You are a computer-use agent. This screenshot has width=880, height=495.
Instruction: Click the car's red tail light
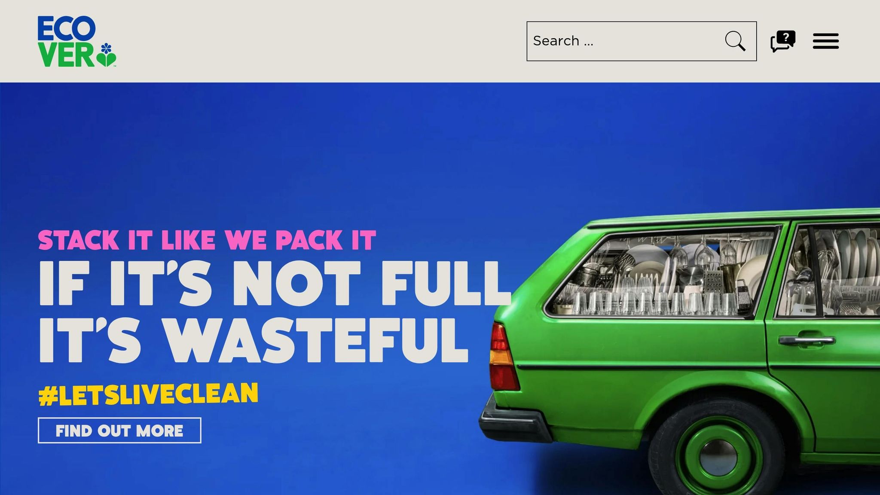503,357
